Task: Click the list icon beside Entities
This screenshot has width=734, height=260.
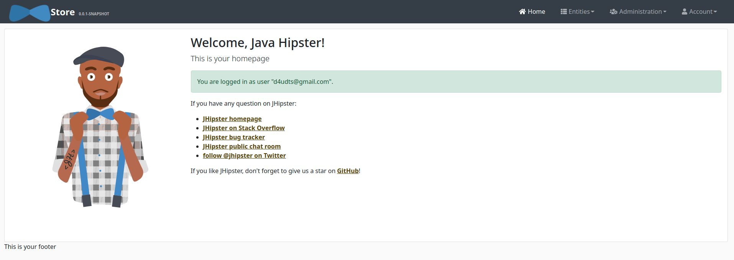Action: click(x=563, y=11)
